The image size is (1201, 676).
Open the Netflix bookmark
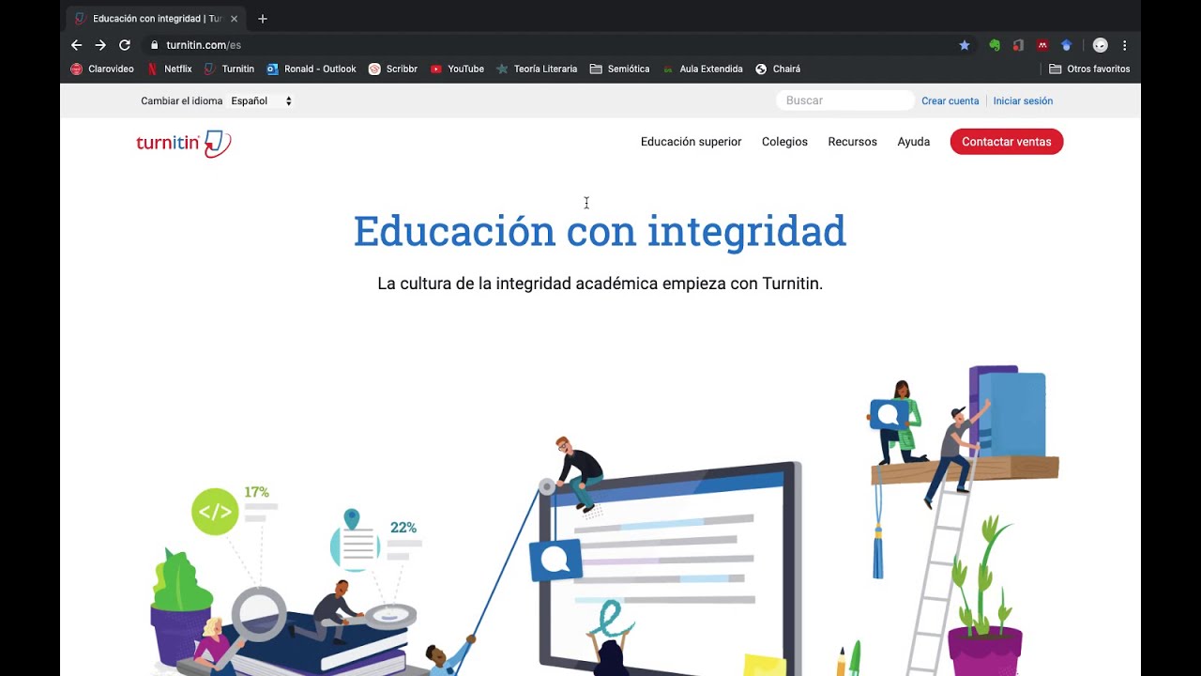pyautogui.click(x=169, y=69)
